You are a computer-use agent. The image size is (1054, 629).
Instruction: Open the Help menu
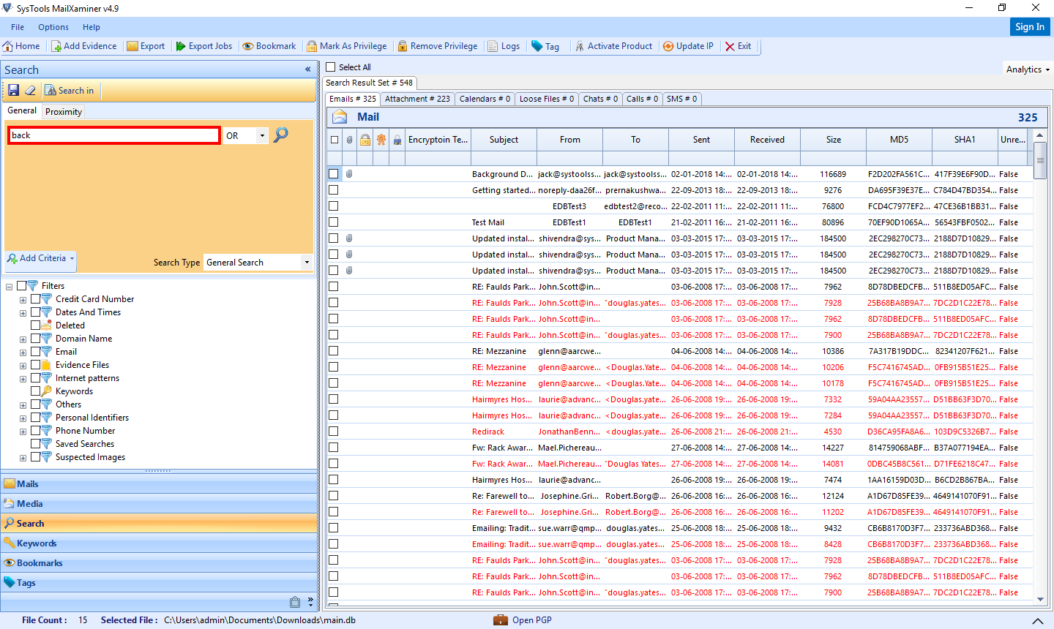pyautogui.click(x=91, y=27)
